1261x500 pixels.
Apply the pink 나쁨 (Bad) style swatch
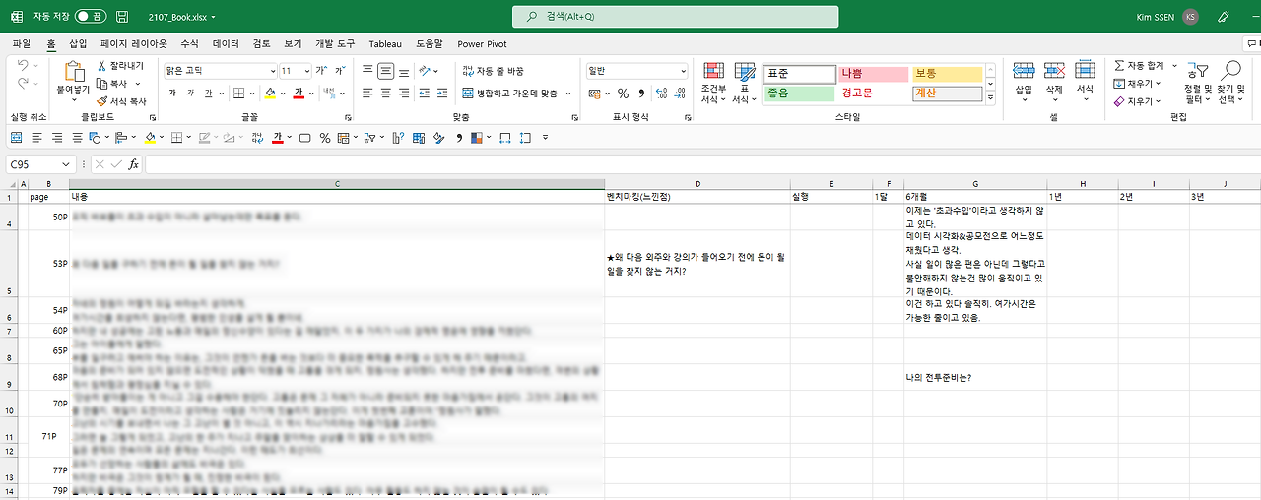(873, 74)
